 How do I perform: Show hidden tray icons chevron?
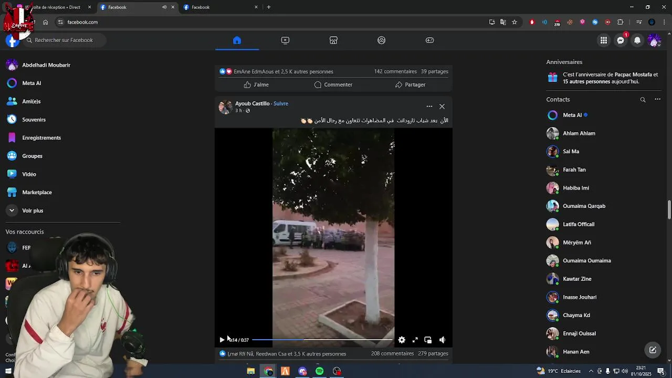pyautogui.click(x=591, y=371)
